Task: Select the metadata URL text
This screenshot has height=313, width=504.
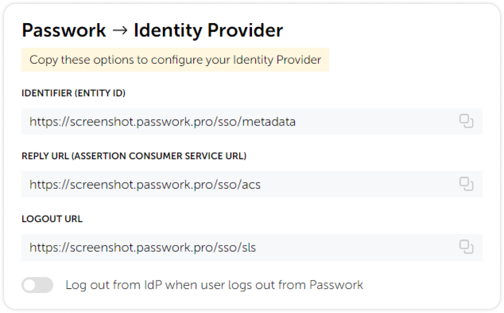Action: [x=162, y=122]
